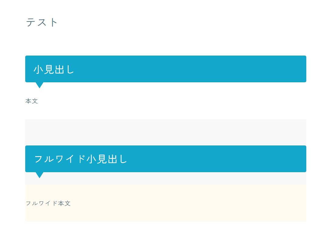Click the "フルワイド小見出し" heading text
This screenshot has width=330, height=239.
81,159
